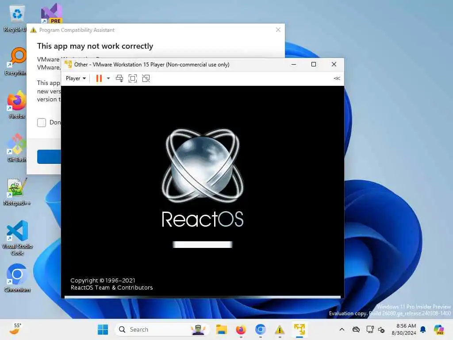The image size is (453, 340).
Task: Open Notepad++ desktop shortcut
Action: pyautogui.click(x=17, y=191)
